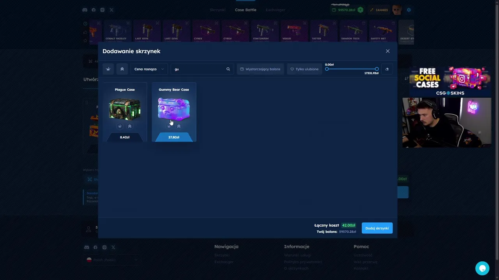
Task: Click the green plus deposit icon
Action: (x=361, y=10)
